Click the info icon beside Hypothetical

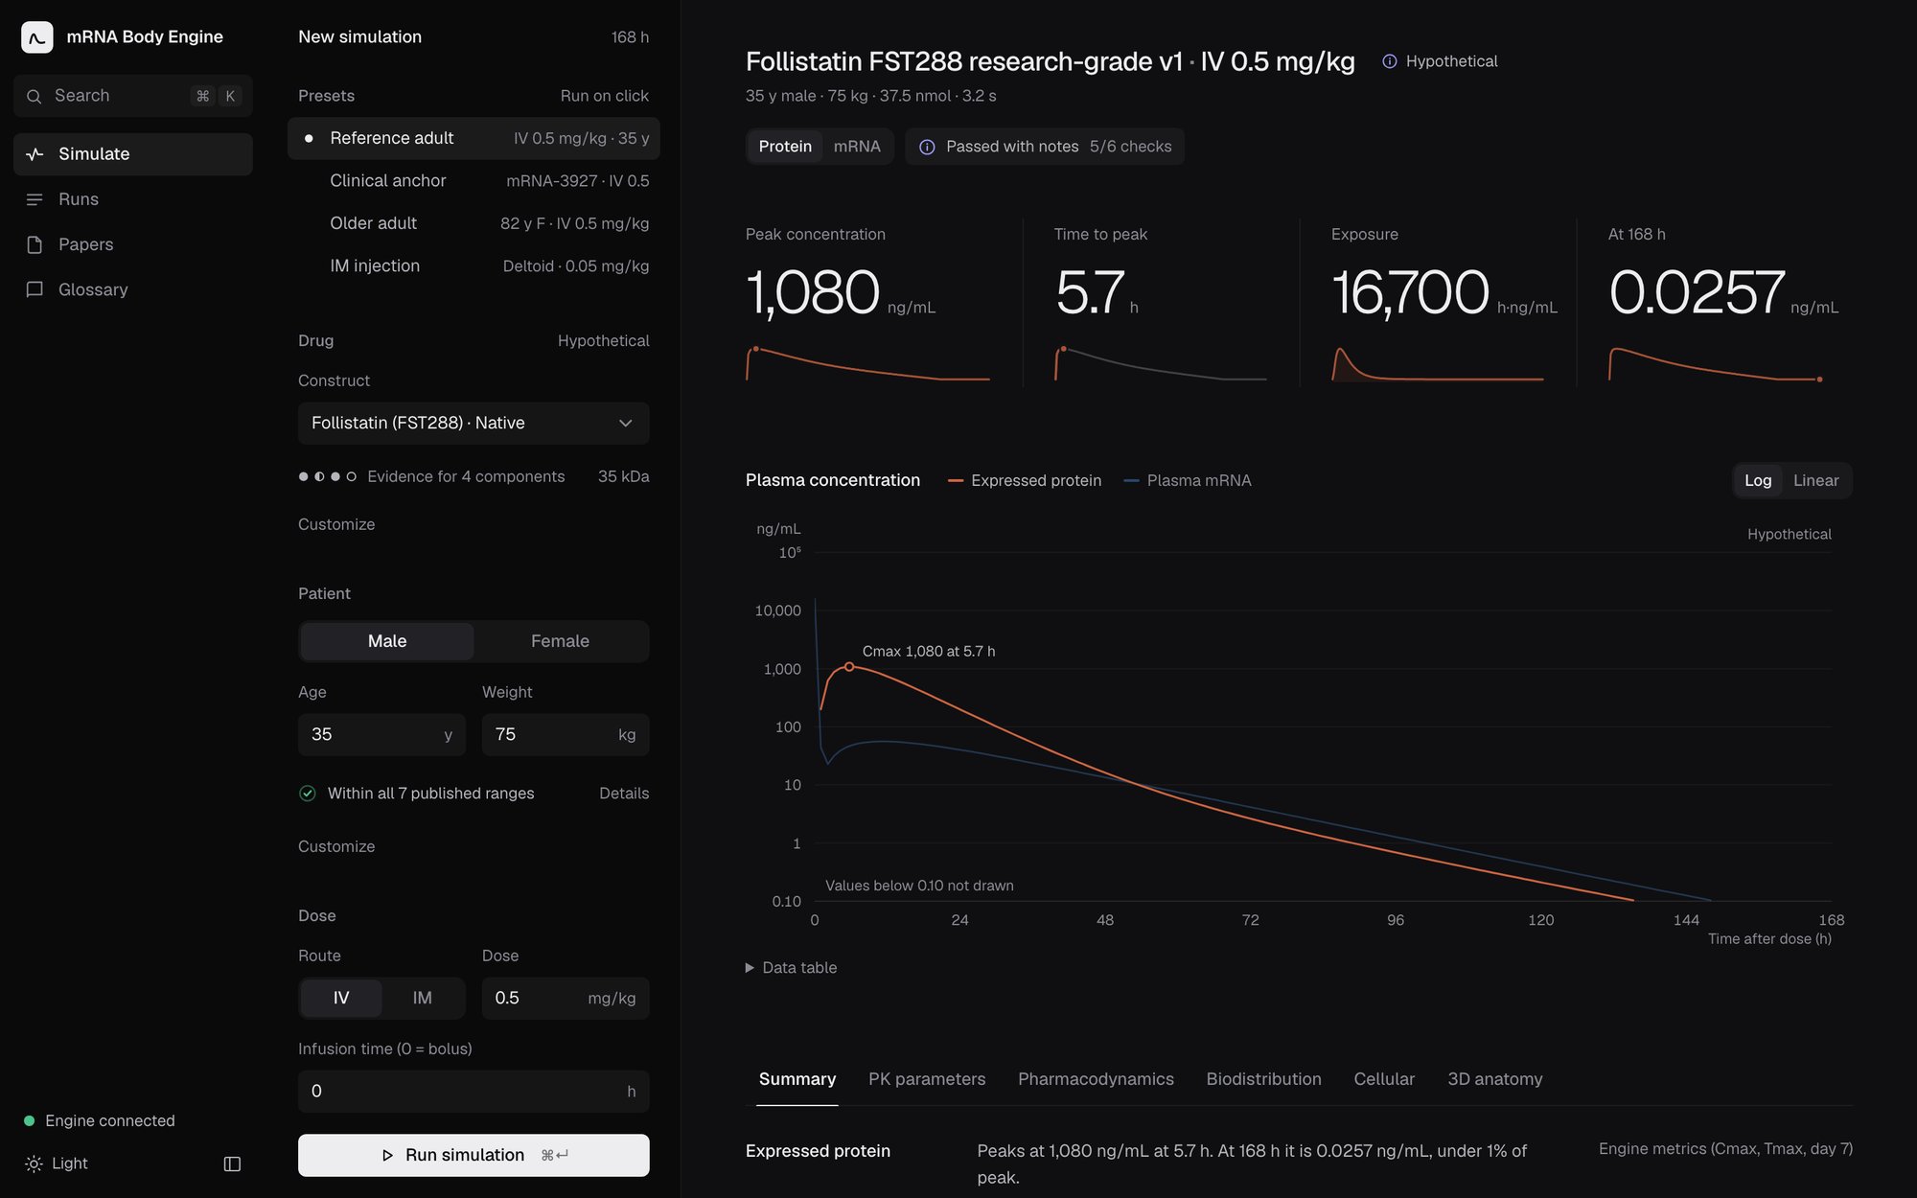click(1389, 61)
